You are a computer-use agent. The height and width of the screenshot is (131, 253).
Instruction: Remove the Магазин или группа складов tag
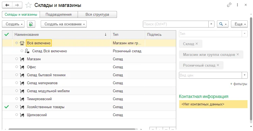238,54
